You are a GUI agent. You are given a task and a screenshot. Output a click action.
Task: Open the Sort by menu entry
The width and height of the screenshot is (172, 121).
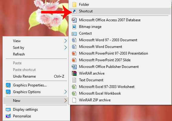point(35,48)
